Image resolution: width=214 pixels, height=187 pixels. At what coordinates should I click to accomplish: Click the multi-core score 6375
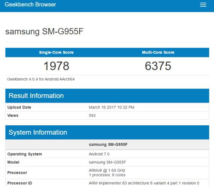[x=158, y=66]
